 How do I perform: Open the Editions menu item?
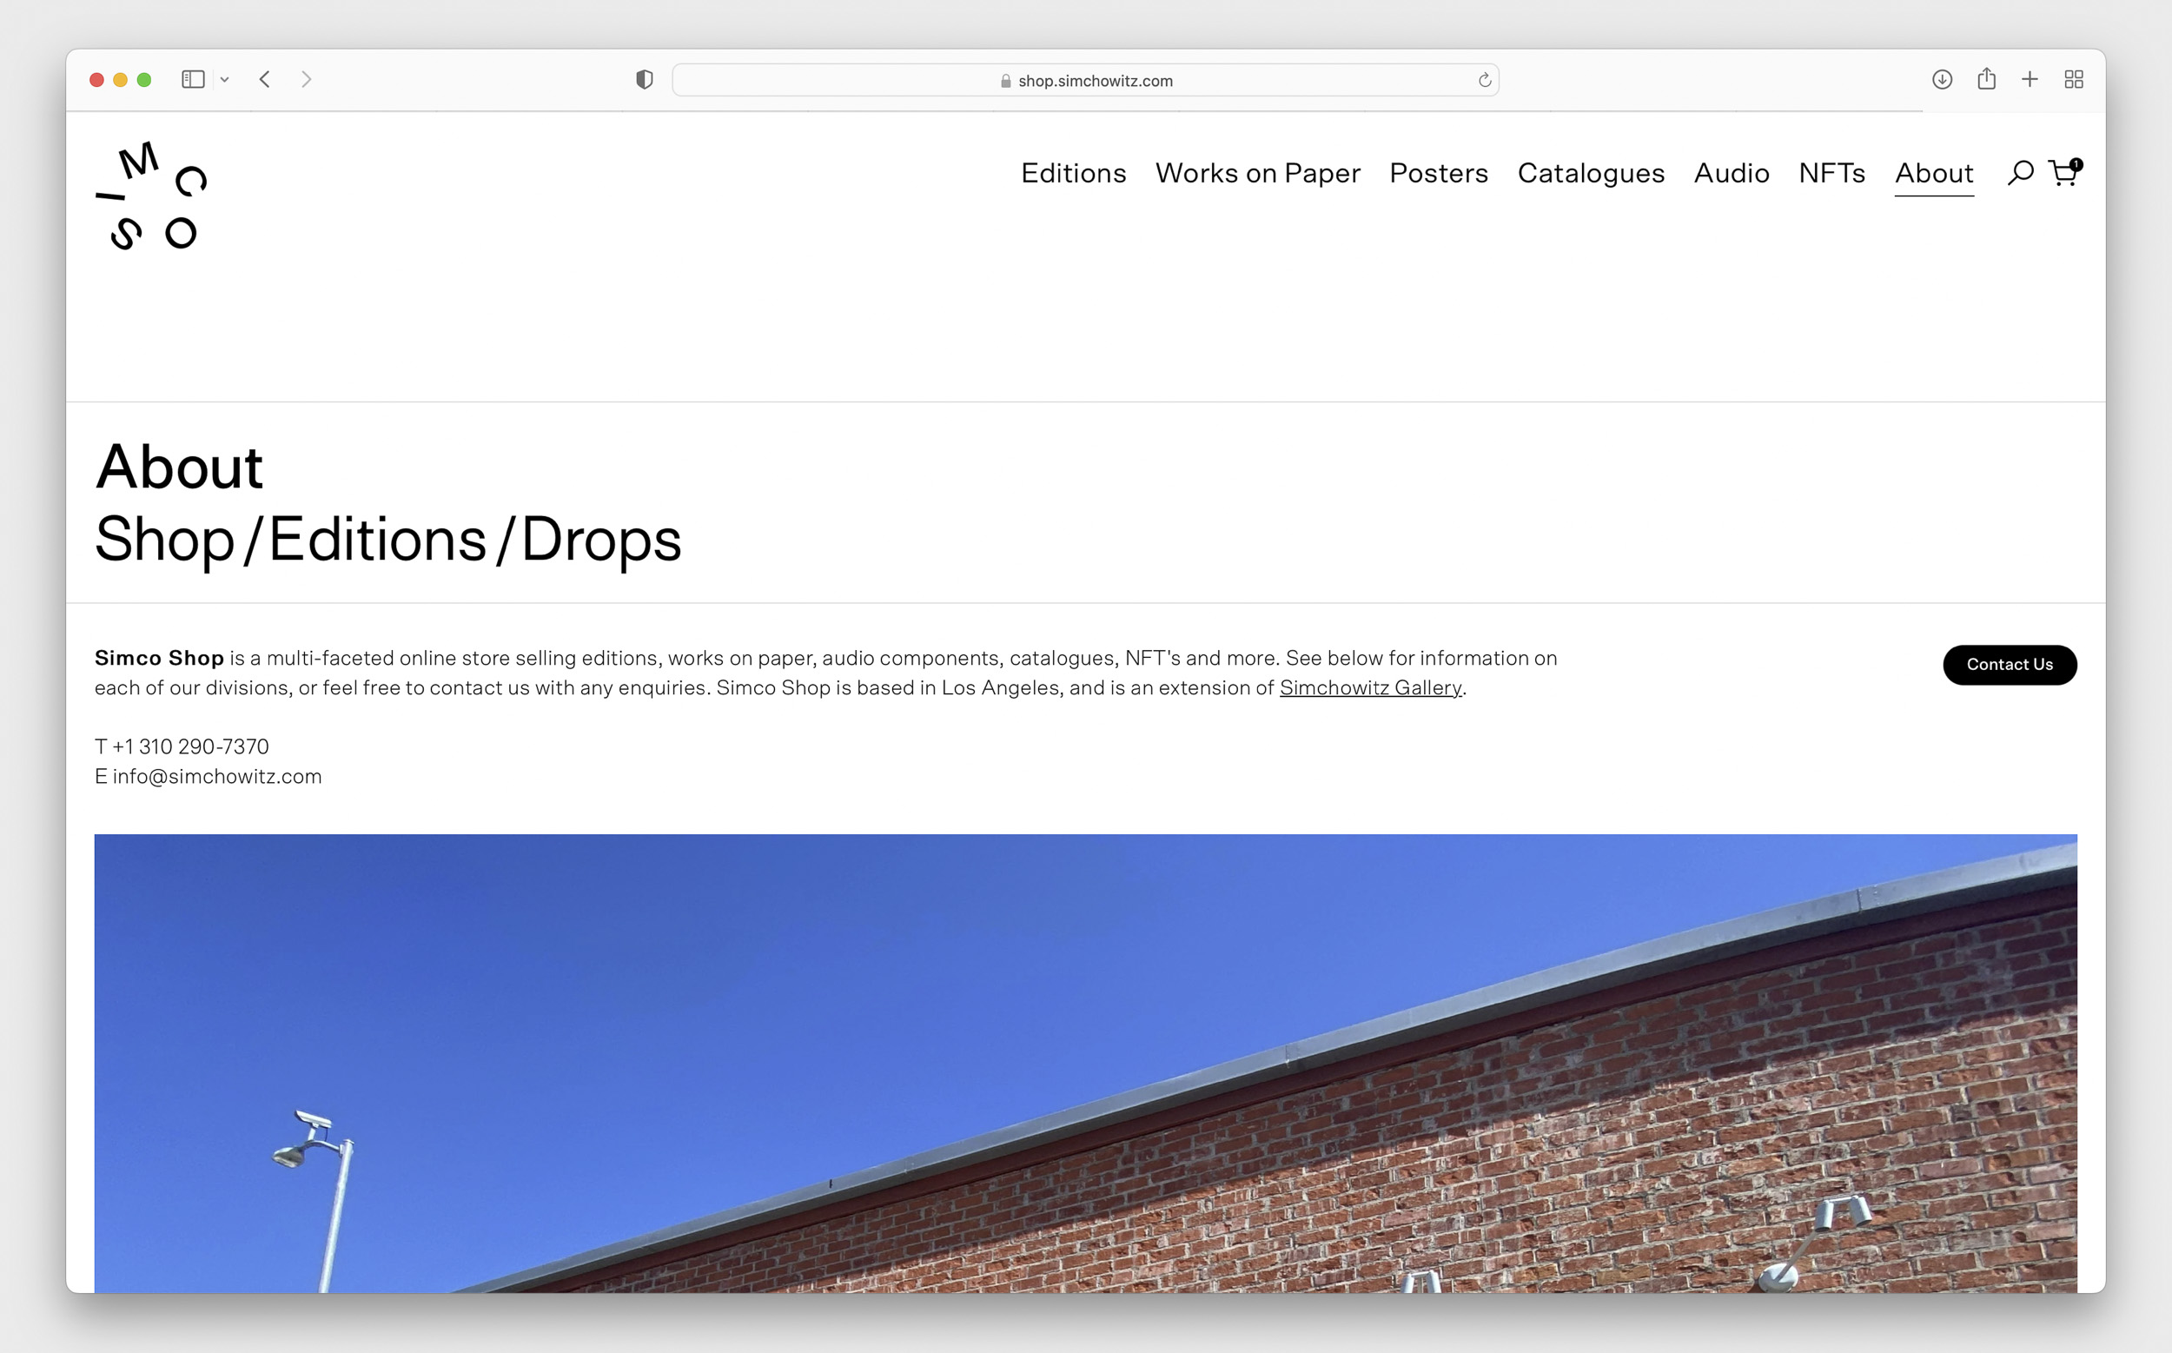[1073, 173]
